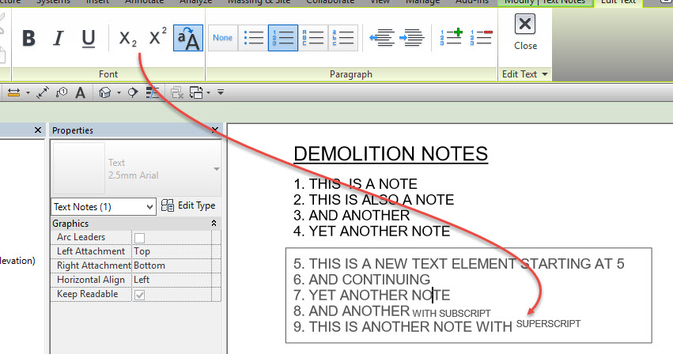673x354 pixels.
Task: Select the Text tool in quick access toolbar
Action: (x=80, y=92)
